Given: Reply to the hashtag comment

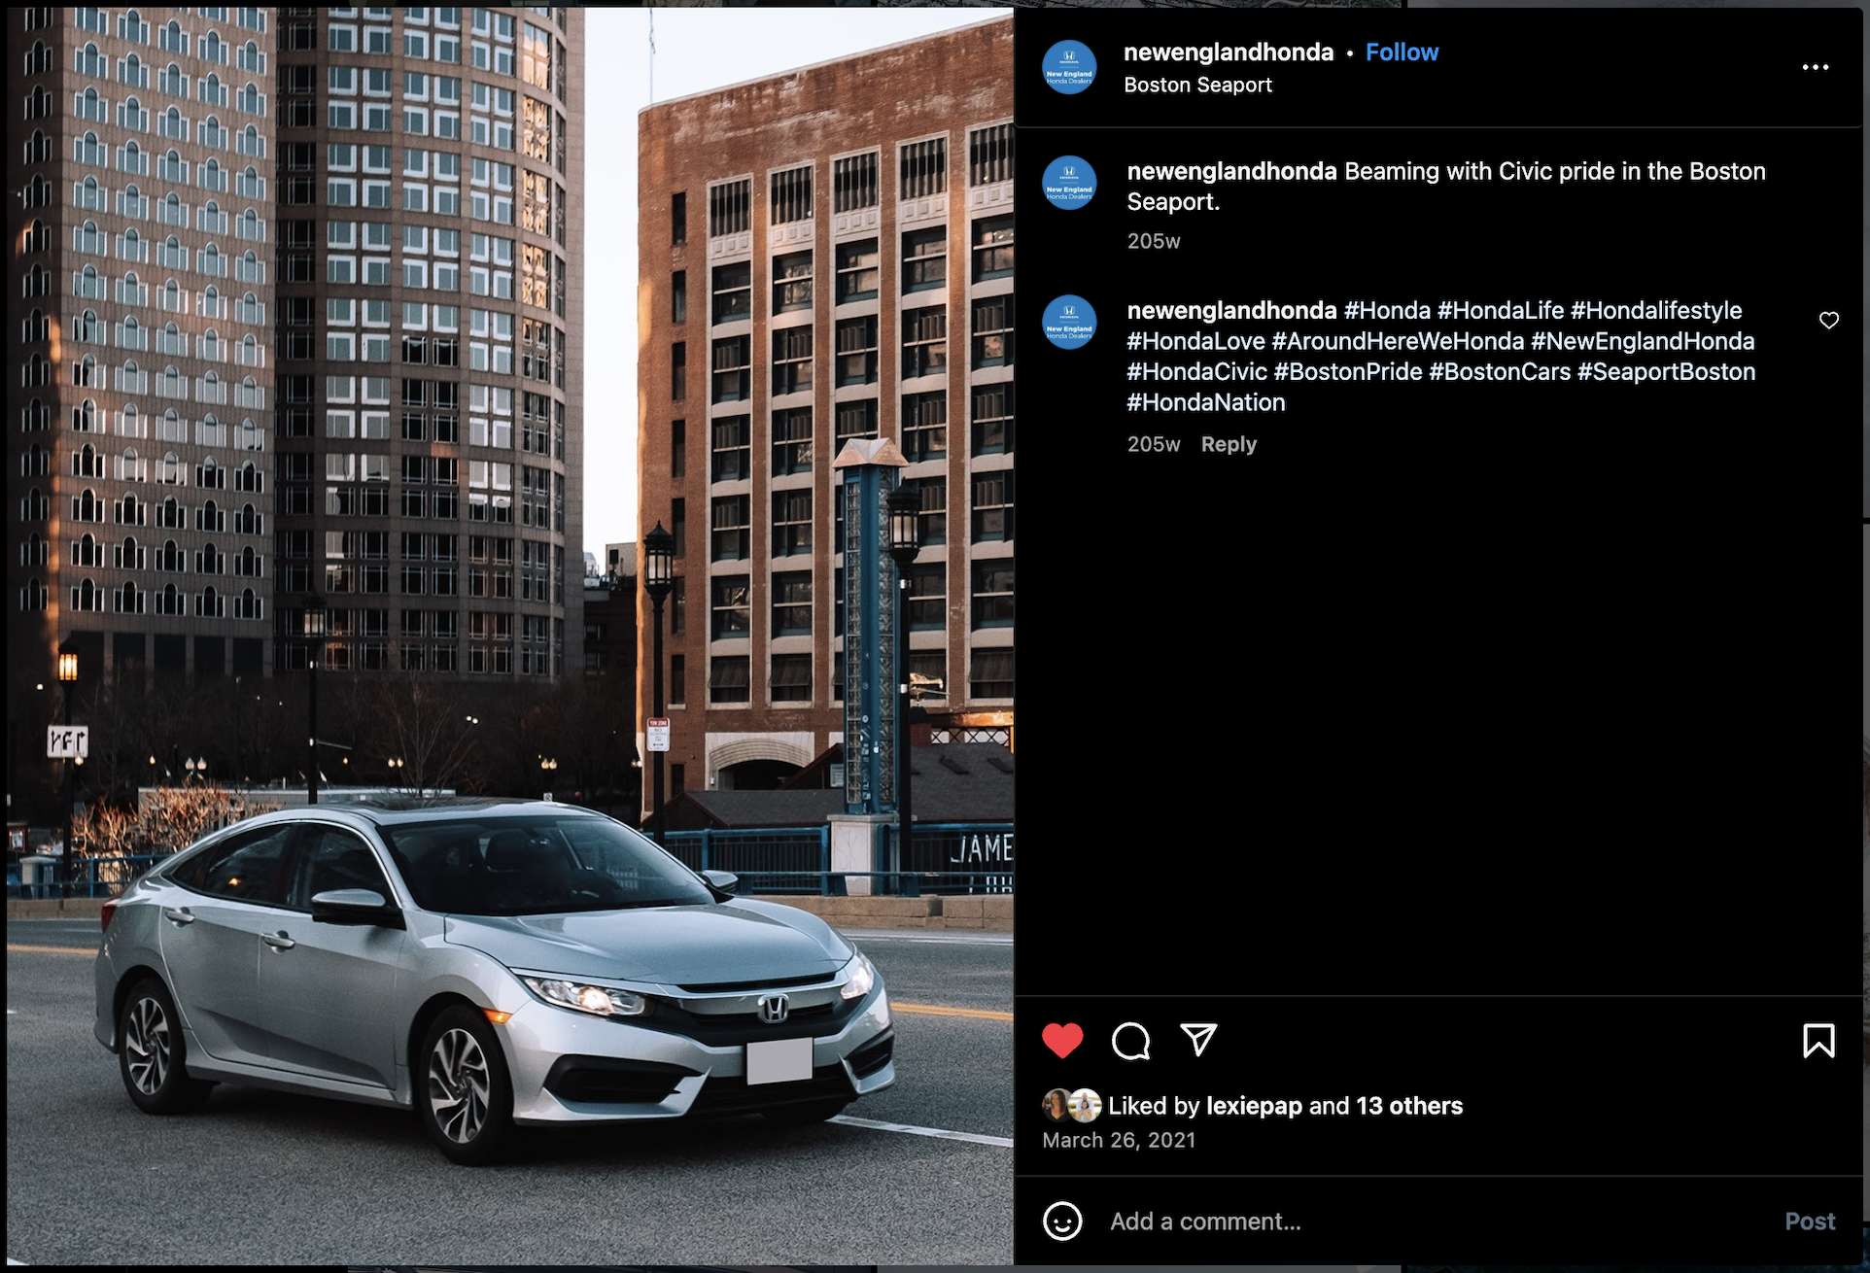Looking at the screenshot, I should pyautogui.click(x=1229, y=444).
